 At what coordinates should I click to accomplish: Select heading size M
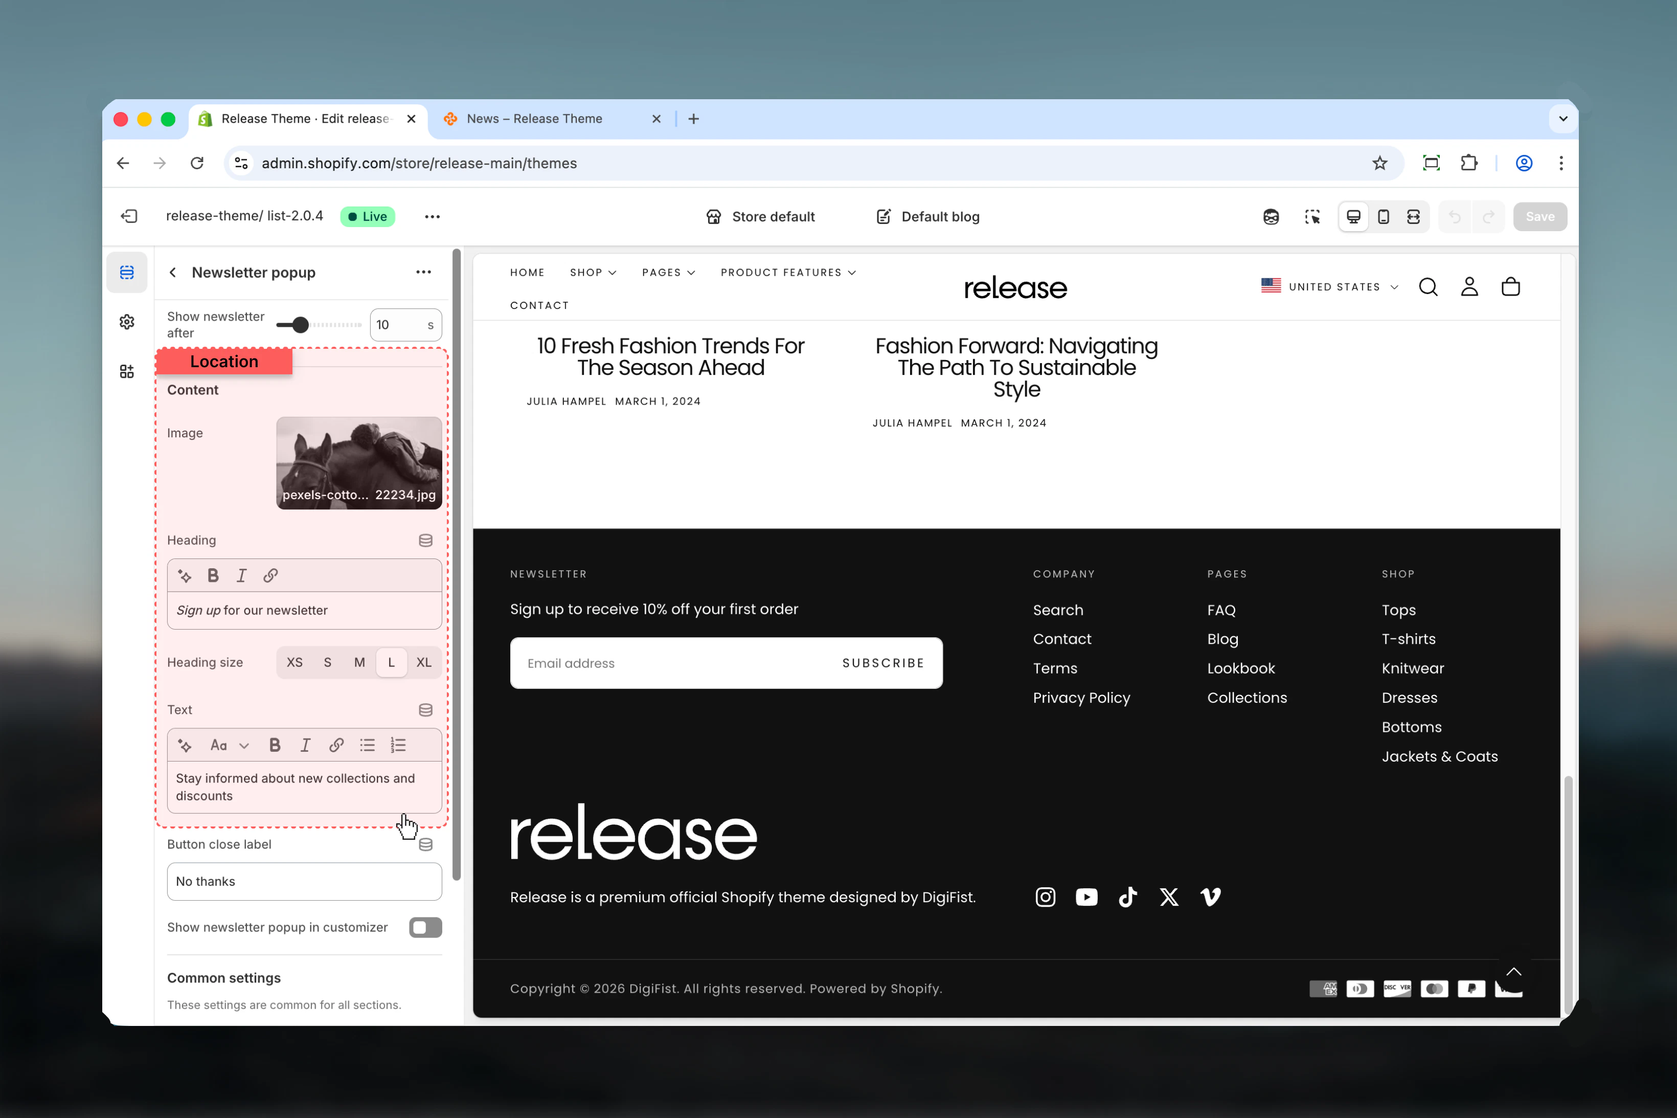pyautogui.click(x=359, y=662)
